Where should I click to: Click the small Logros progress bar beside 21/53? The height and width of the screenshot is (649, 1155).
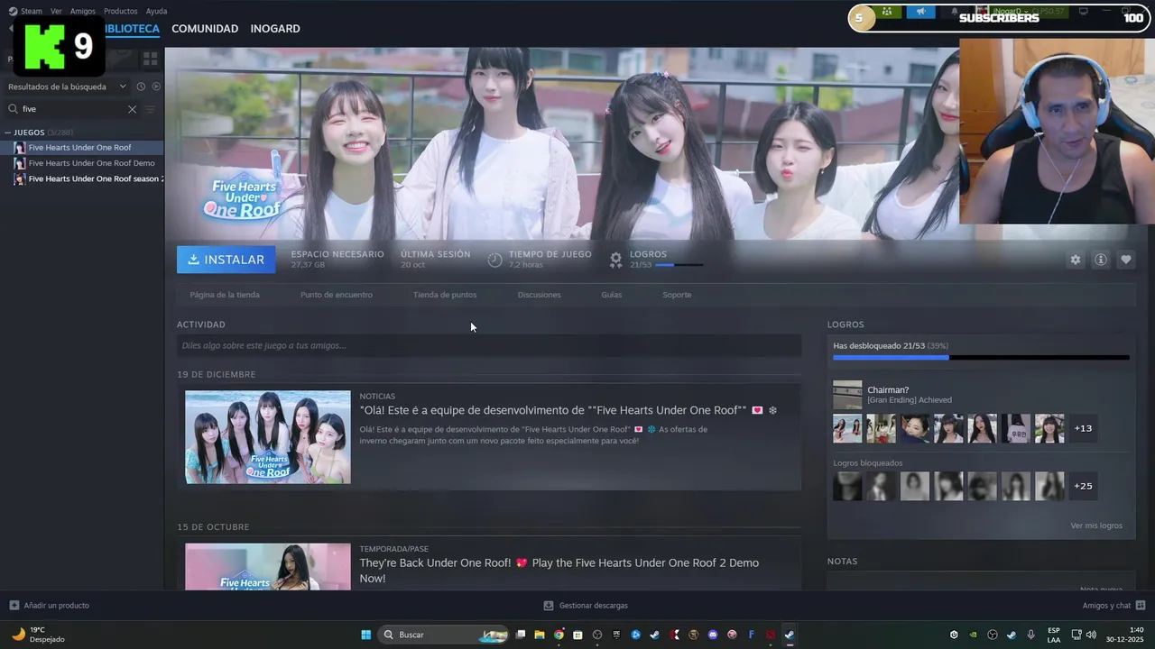click(679, 265)
